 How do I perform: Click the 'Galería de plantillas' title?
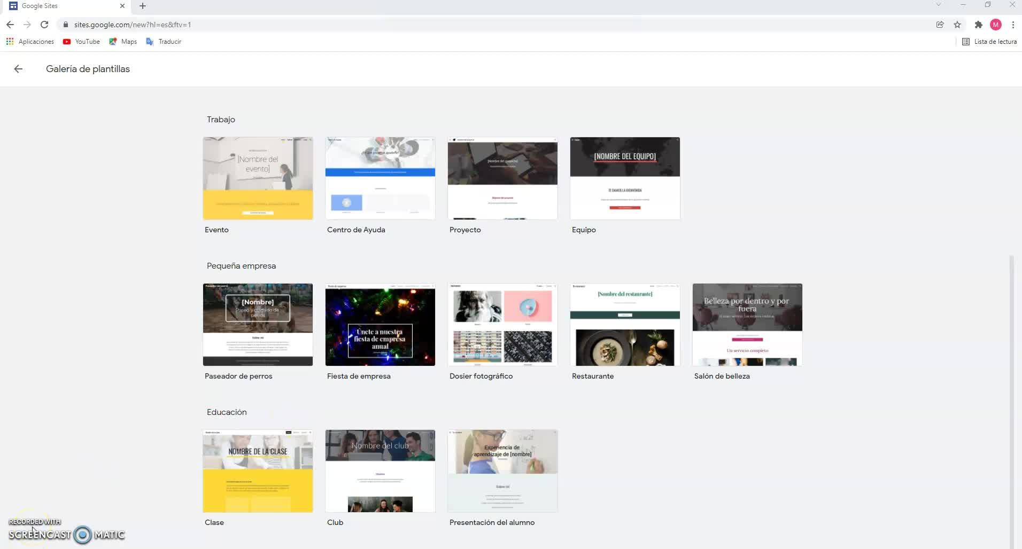[x=88, y=69]
